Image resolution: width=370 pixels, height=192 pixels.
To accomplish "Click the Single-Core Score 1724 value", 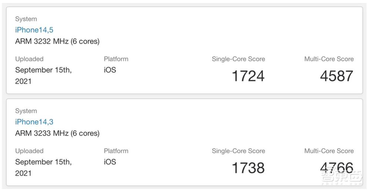I will pyautogui.click(x=248, y=76).
